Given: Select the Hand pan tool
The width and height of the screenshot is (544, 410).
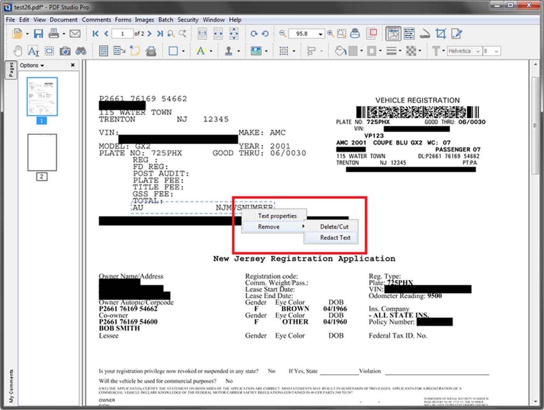Looking at the screenshot, I should 17,51.
